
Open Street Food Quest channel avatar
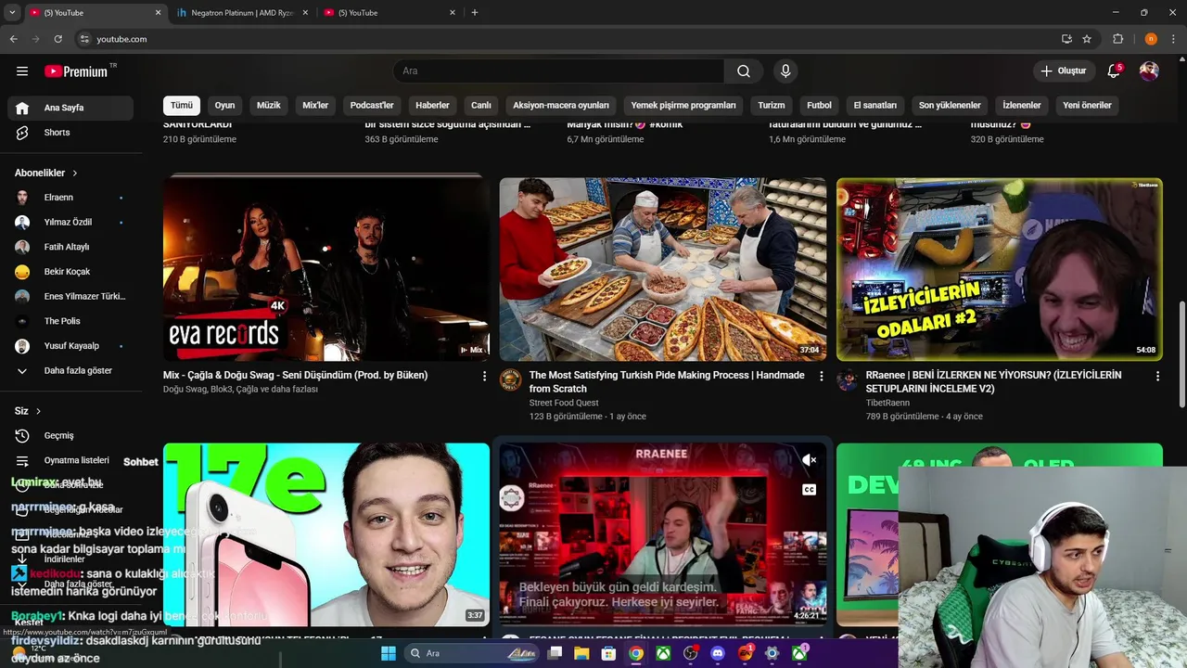click(x=510, y=379)
